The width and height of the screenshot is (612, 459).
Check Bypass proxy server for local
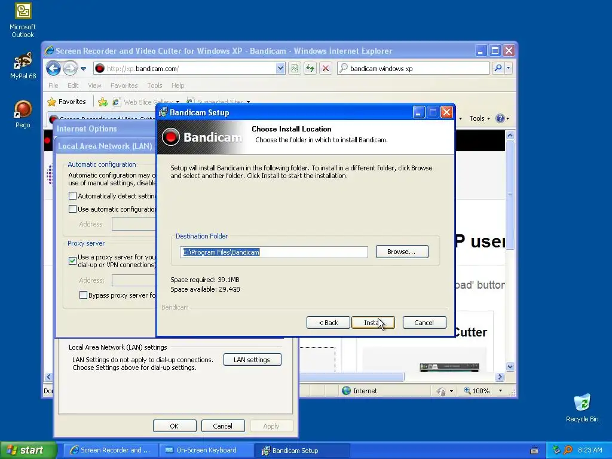pyautogui.click(x=82, y=295)
